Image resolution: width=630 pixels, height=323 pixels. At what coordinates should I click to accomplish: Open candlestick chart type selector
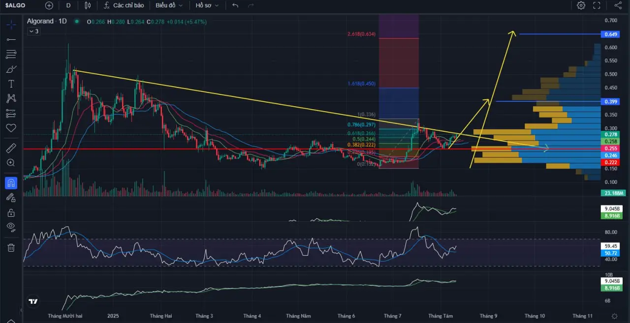[x=88, y=5]
